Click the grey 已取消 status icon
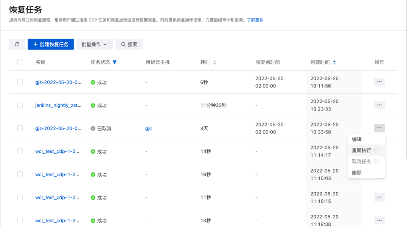The height and width of the screenshot is (227, 407). click(x=93, y=129)
